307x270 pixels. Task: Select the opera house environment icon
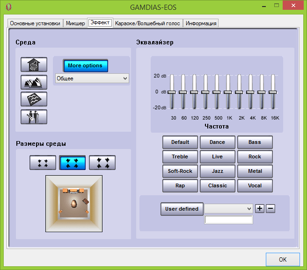(x=34, y=82)
